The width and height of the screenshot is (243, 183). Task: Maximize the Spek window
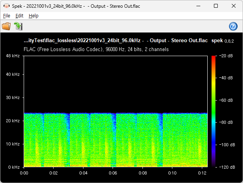pos(216,6)
